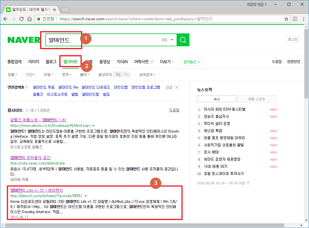Turn option keeping on with 켜짐
Viewport: 309px width, 228px height.
(x=126, y=75)
